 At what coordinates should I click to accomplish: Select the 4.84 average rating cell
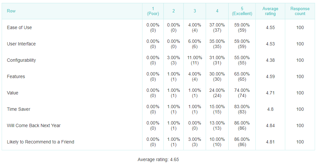click(x=270, y=125)
